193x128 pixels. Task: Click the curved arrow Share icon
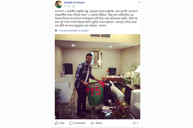92,123
